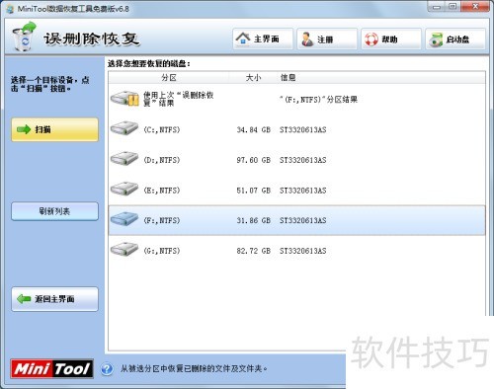Click the 分区 column header

[169, 78]
